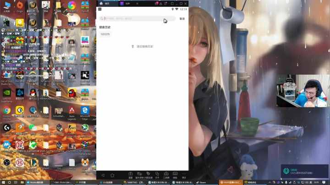
Task: Click the Call of Duty Black Ops desktop icon
Action: [6, 78]
